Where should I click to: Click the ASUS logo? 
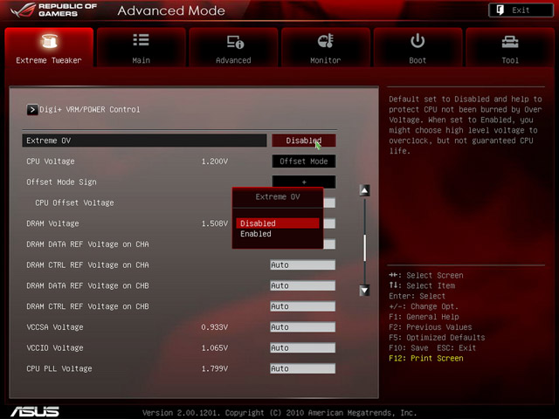pyautogui.click(x=35, y=411)
